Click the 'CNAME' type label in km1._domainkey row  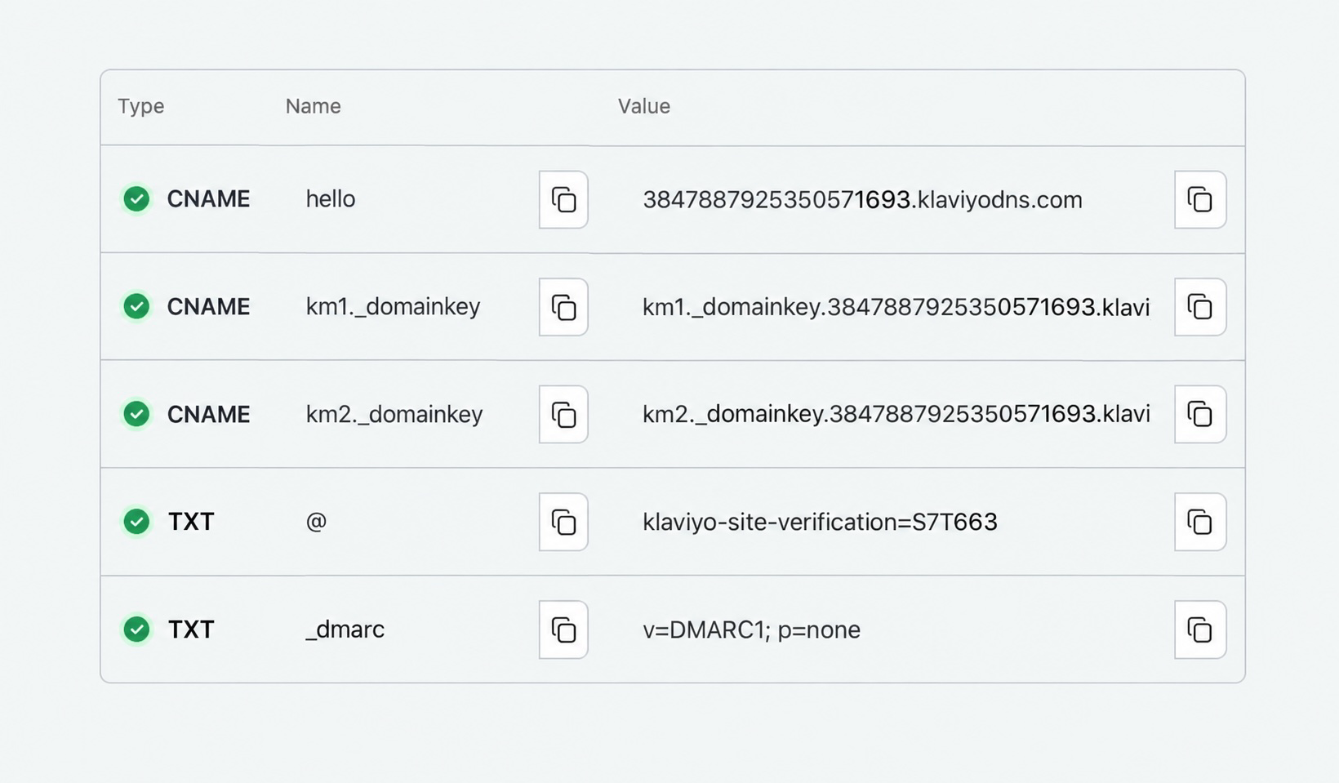(x=208, y=306)
